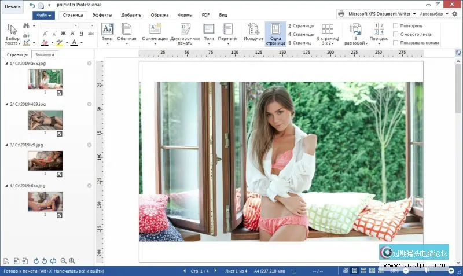Select the 2 Страницы layout option
The image size is (463, 276).
tap(301, 25)
